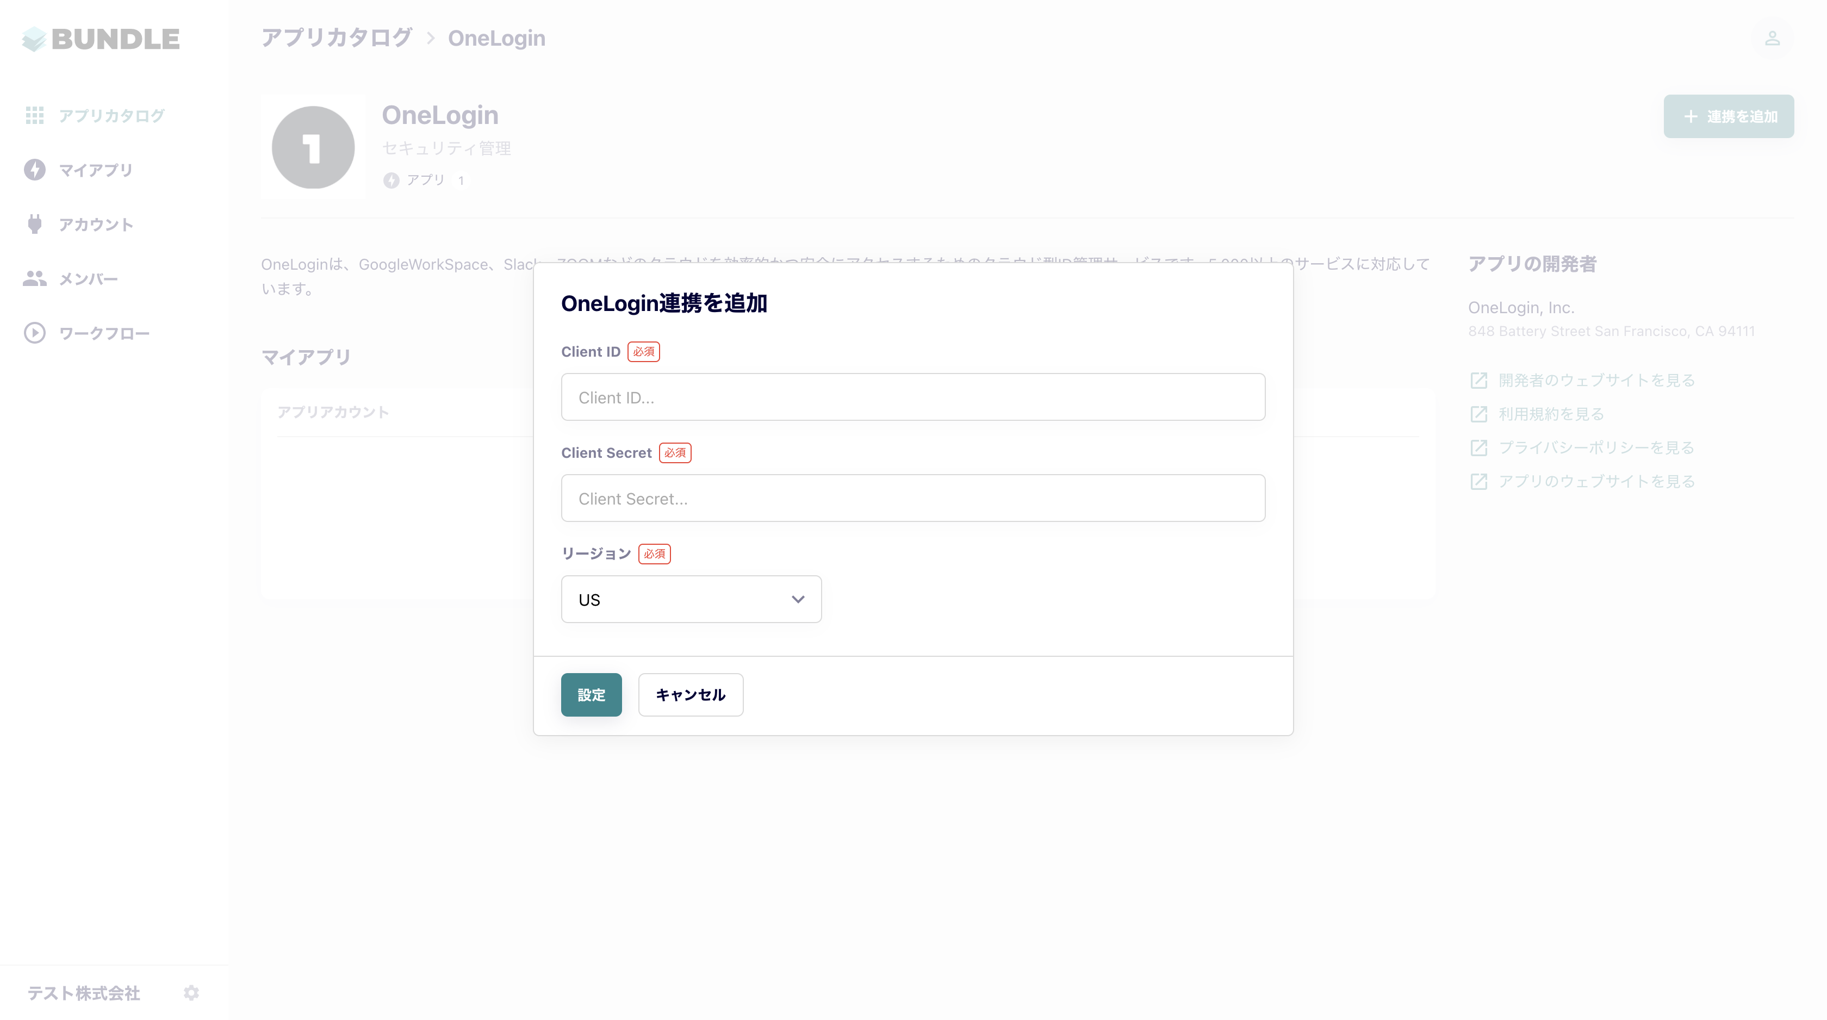Screen dimensions: 1827x1020
Task: Open 開発者のウェブサイトを見る link
Action: [x=1596, y=380]
